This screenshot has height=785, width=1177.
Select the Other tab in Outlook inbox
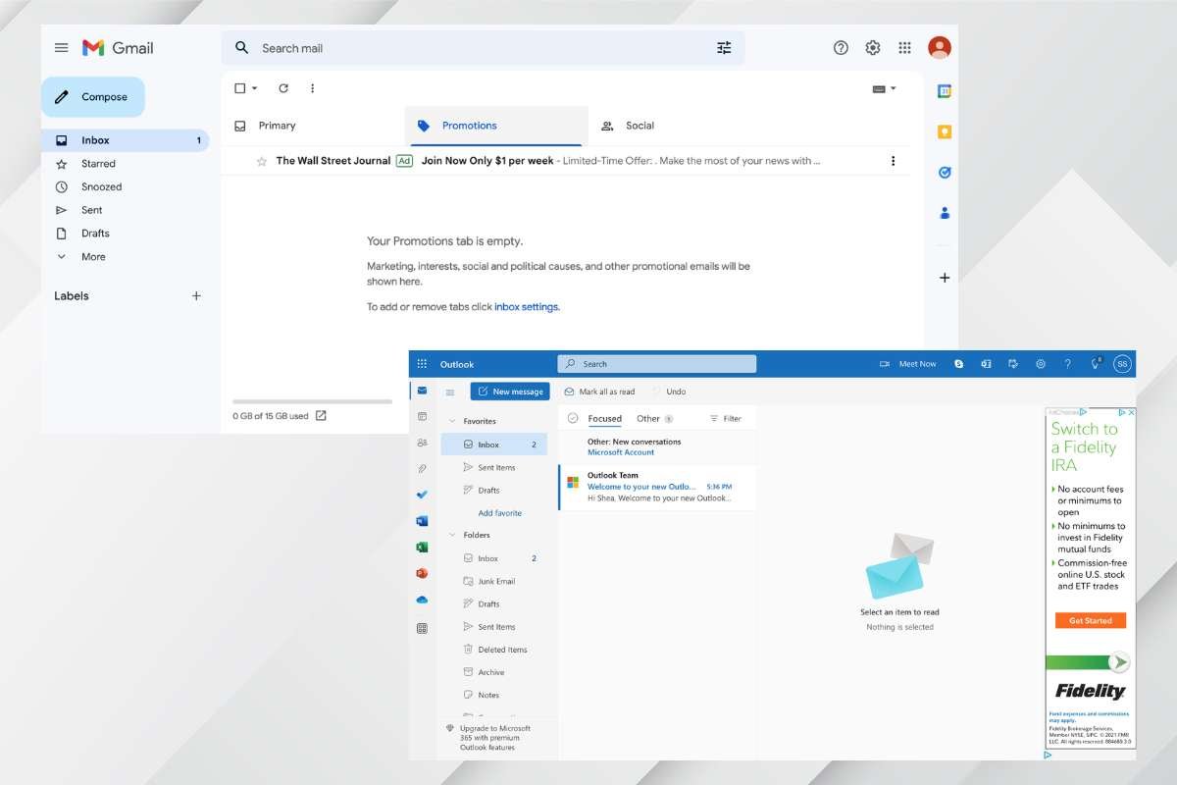point(647,418)
